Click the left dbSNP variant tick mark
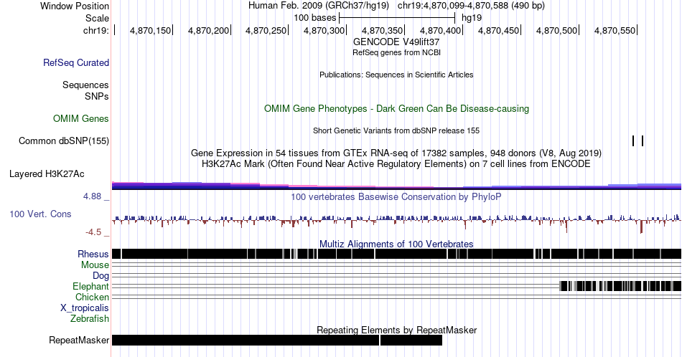 pos(633,141)
